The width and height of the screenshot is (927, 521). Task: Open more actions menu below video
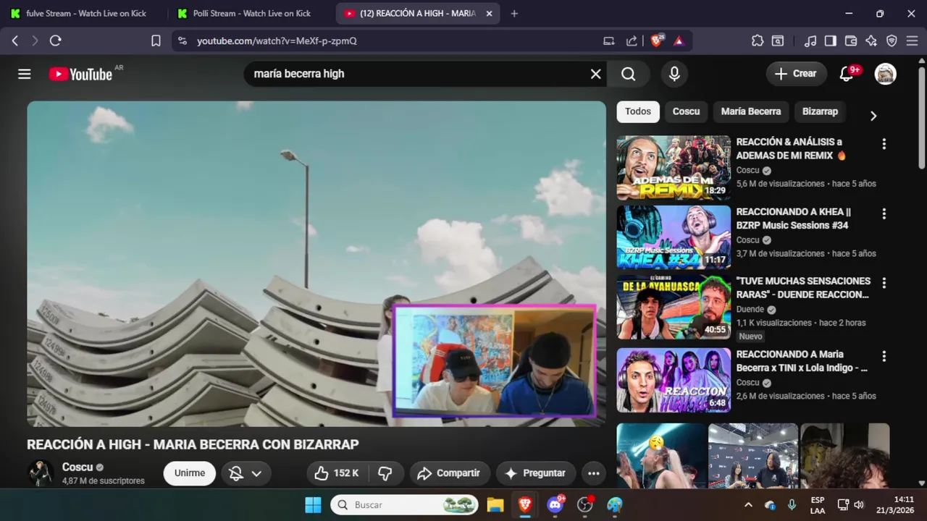pos(593,473)
